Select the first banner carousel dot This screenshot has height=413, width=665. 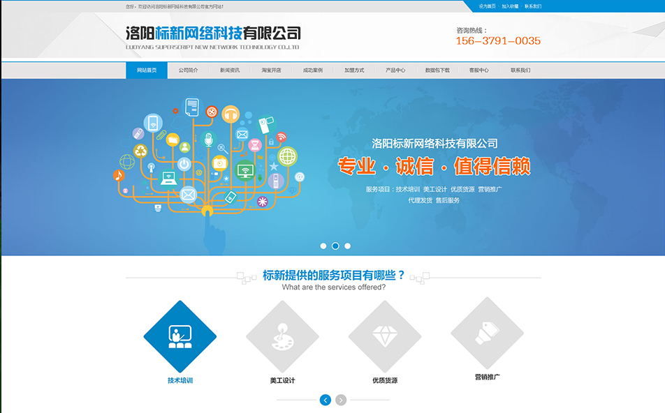[323, 246]
